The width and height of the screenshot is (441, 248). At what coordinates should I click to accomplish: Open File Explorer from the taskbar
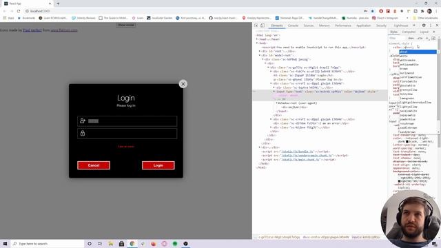click(x=110, y=243)
